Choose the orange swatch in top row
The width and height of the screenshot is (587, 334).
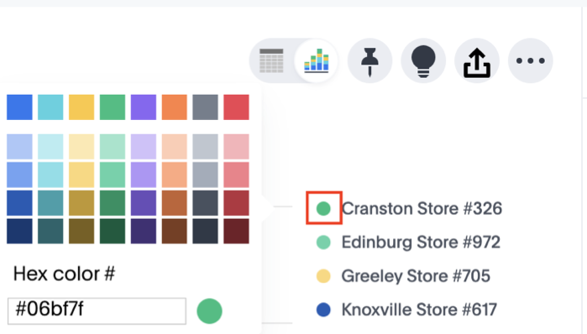(x=175, y=107)
